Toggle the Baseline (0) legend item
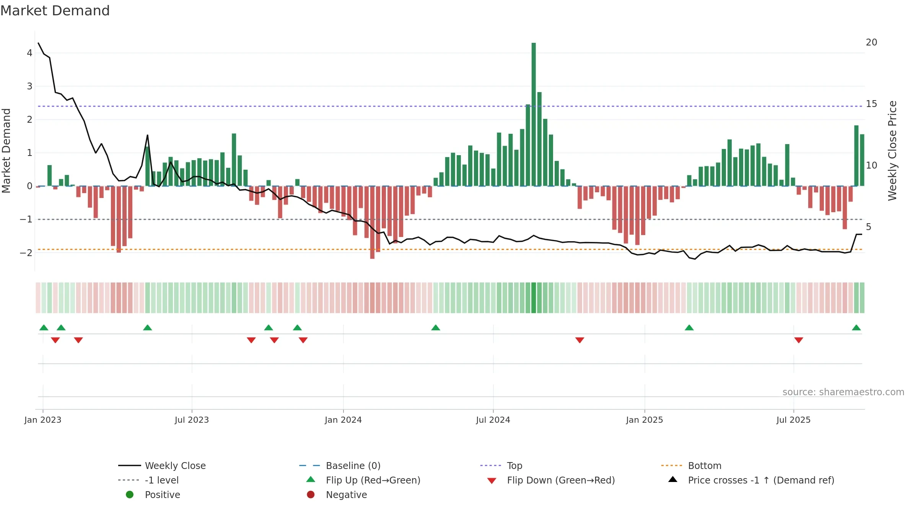Image resolution: width=918 pixels, height=516 pixels. (340, 466)
